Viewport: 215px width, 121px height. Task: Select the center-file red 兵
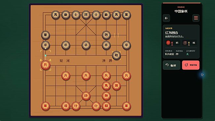(86, 75)
